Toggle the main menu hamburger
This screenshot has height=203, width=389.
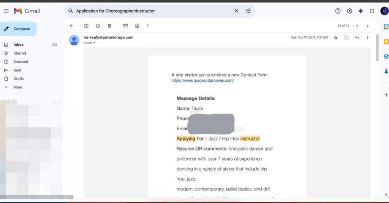[x=6, y=11]
